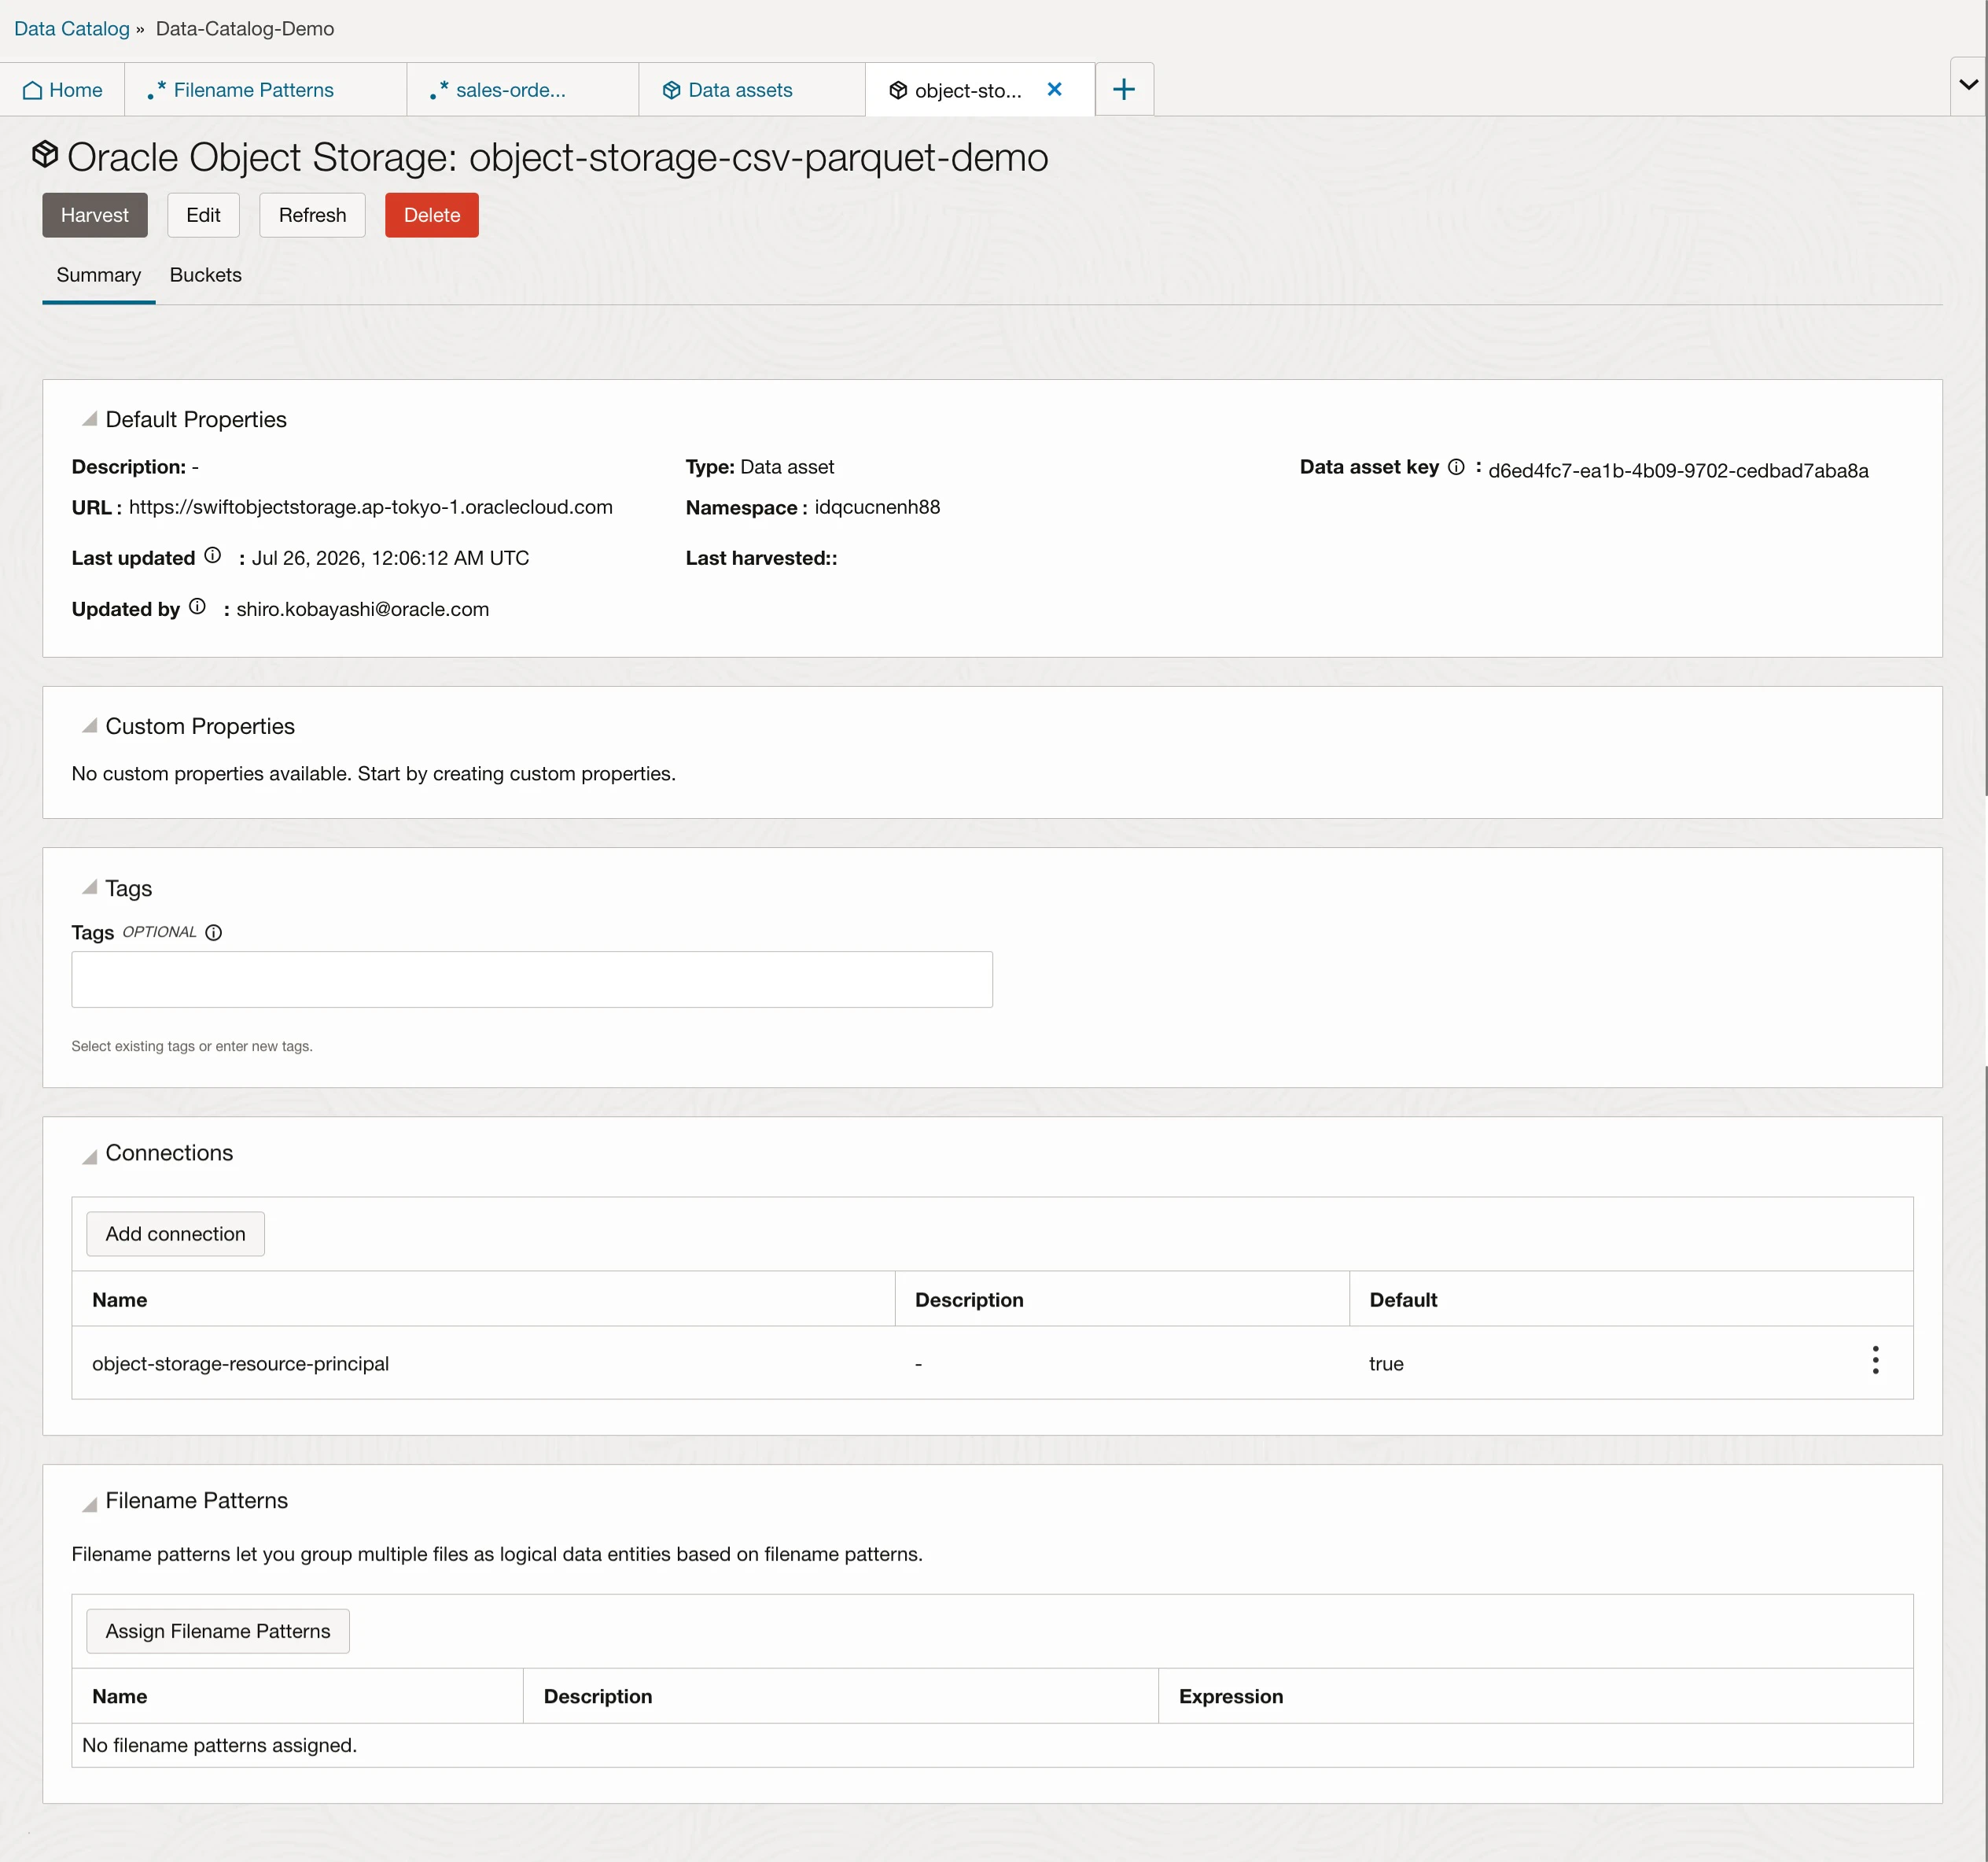Refresh the data asset details
Viewport: 1988px width, 1862px height.
tap(312, 215)
